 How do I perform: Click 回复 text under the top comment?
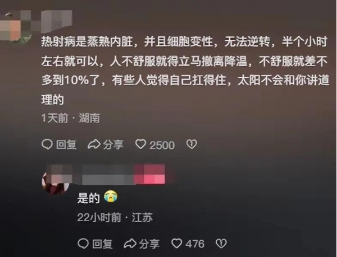(x=66, y=145)
